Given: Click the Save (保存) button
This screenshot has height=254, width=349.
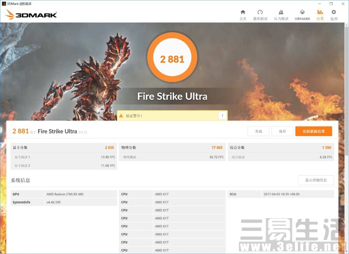Looking at the screenshot, I should point(282,131).
